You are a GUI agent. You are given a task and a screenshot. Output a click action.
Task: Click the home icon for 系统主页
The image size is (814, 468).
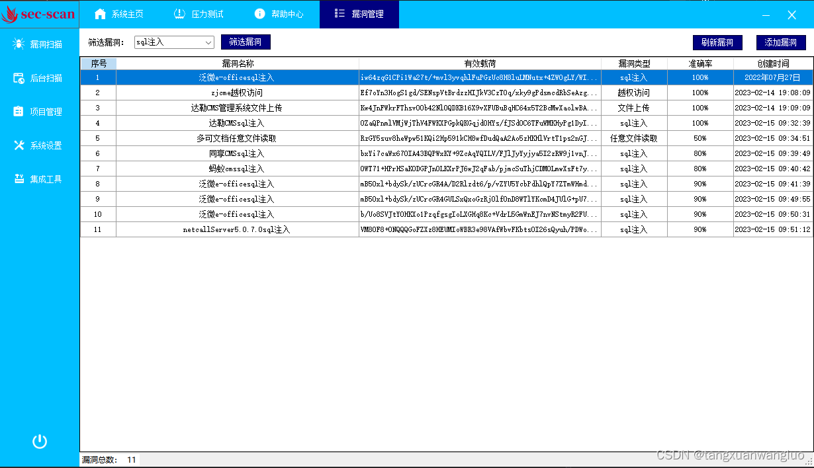[100, 14]
